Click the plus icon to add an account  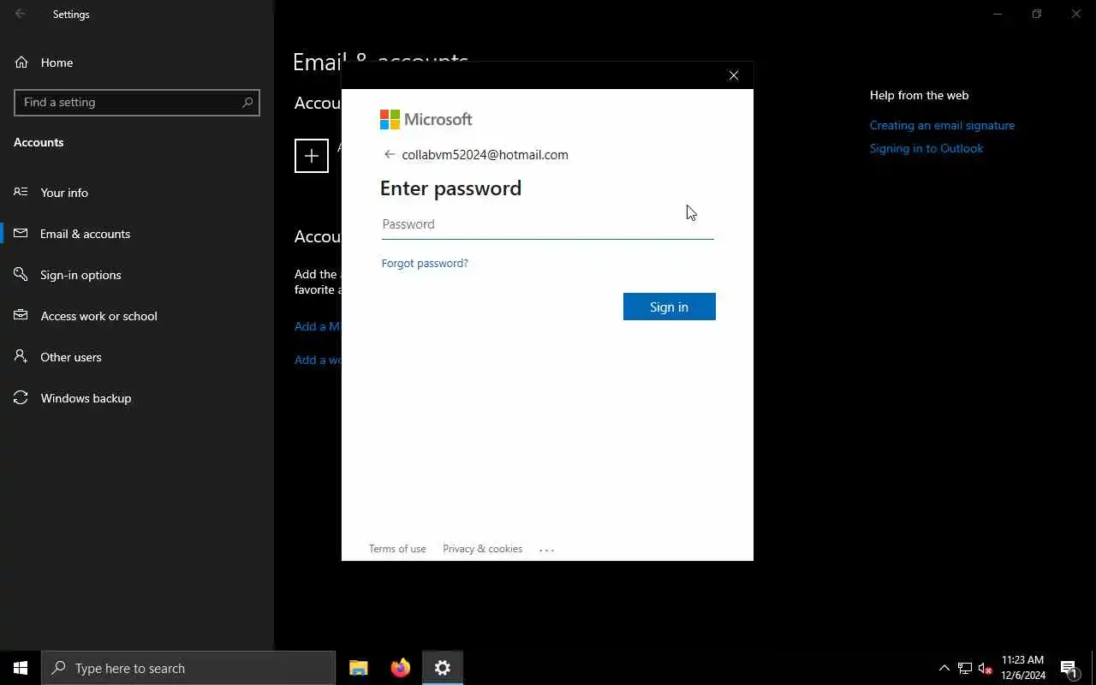pos(312,156)
